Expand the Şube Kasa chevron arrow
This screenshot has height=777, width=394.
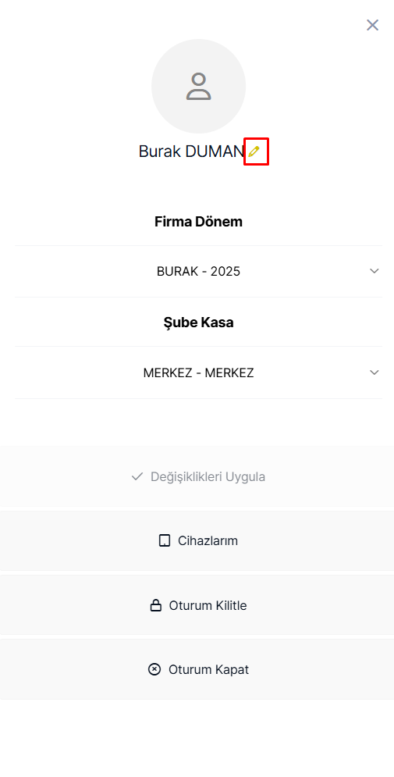pos(374,372)
